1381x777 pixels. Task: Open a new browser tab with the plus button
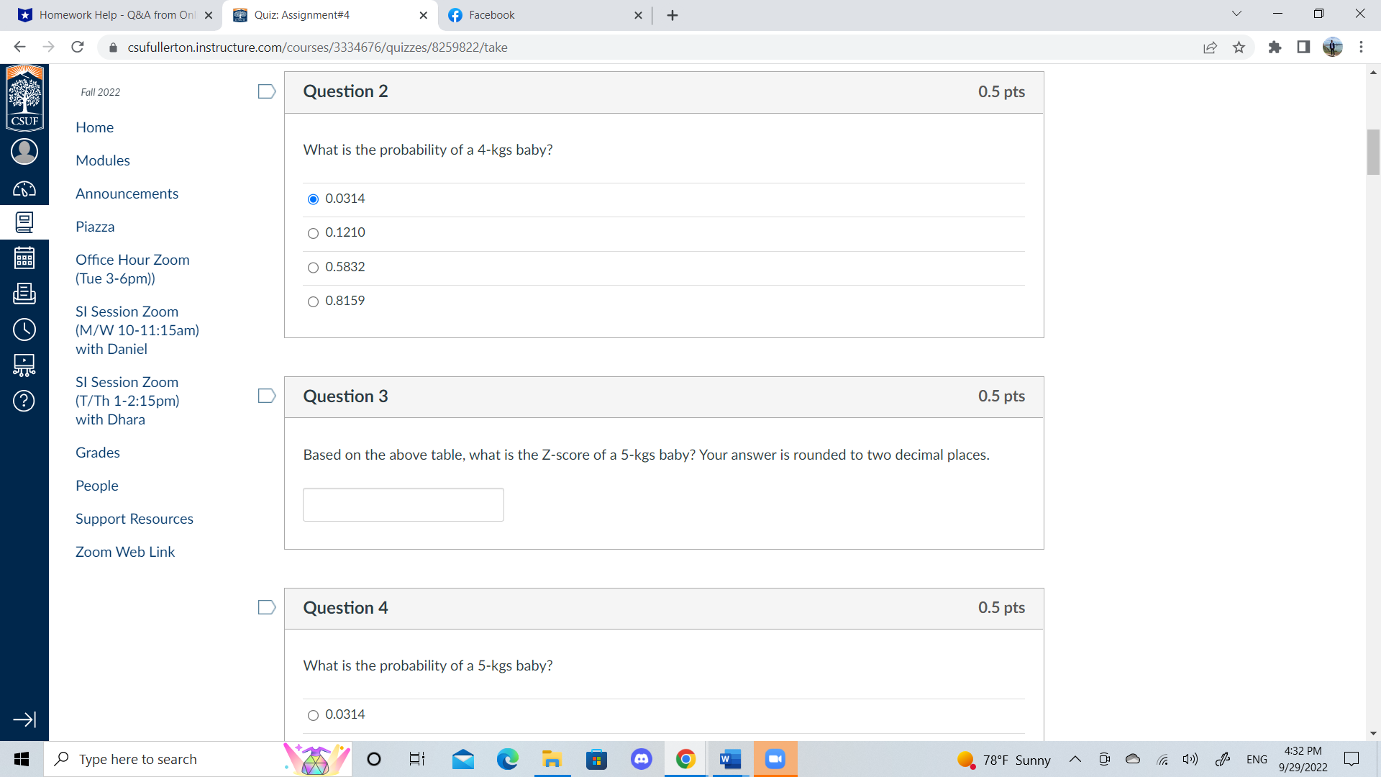tap(672, 14)
